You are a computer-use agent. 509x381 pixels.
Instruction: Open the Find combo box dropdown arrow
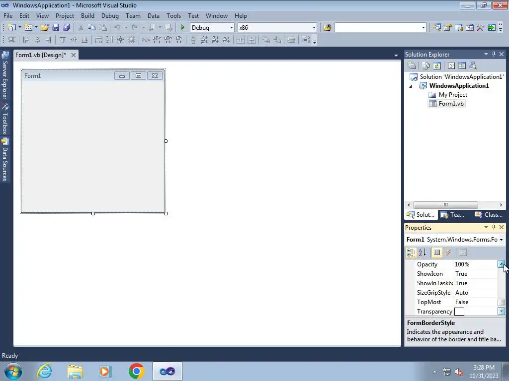pos(424,28)
